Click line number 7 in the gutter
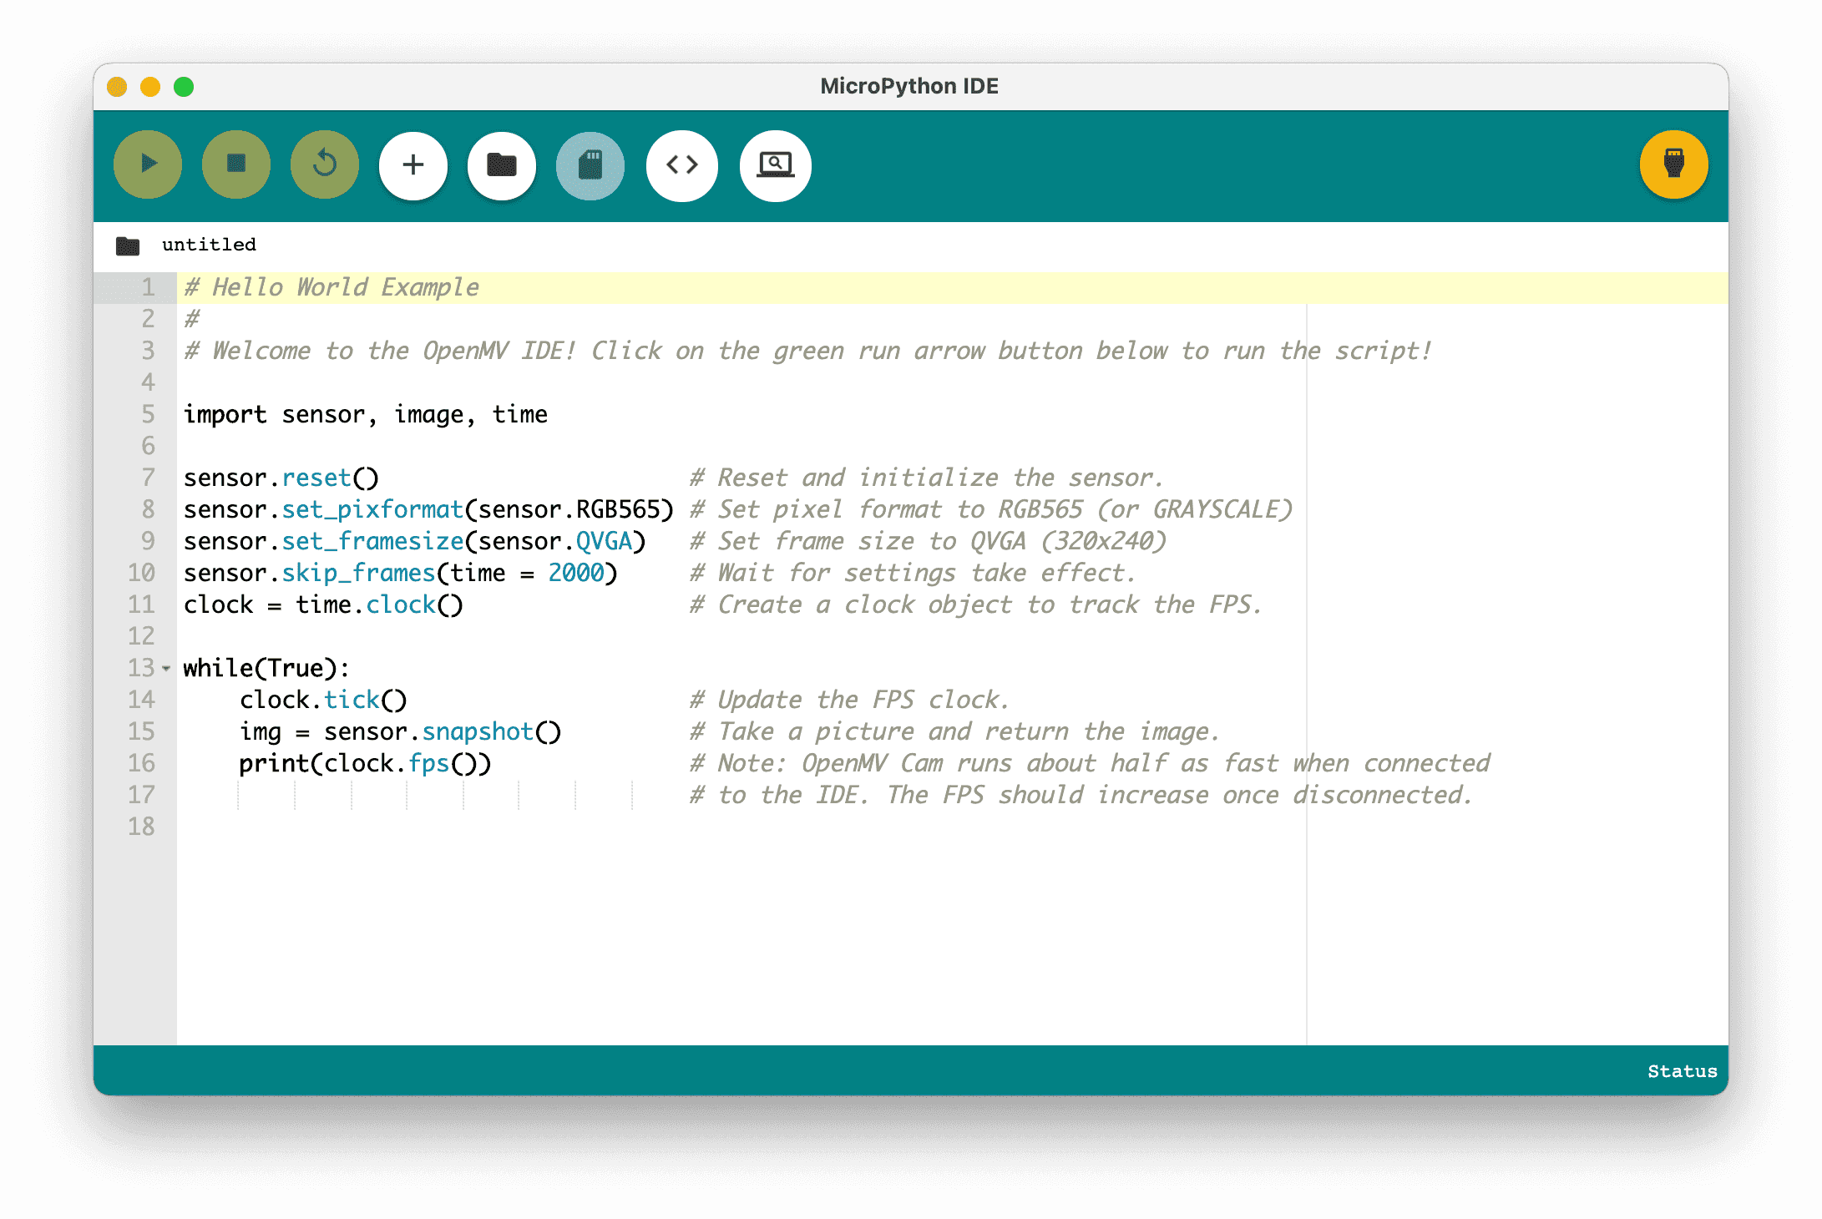The width and height of the screenshot is (1822, 1219). click(147, 478)
